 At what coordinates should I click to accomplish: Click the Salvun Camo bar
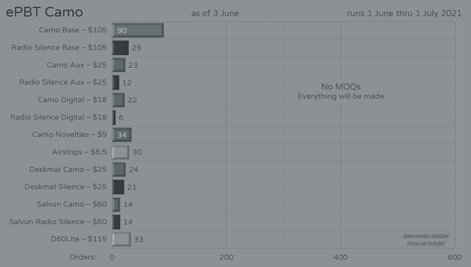pyautogui.click(x=116, y=204)
